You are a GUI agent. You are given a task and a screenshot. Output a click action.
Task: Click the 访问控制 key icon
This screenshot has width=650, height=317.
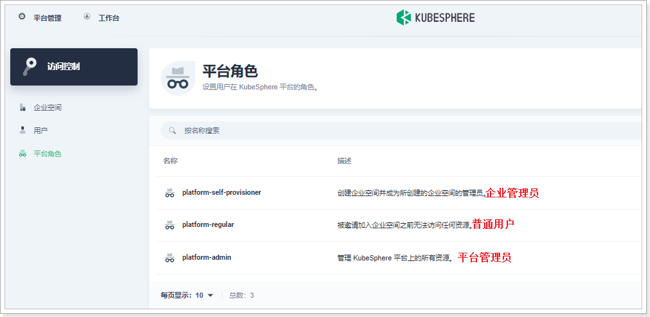[29, 67]
